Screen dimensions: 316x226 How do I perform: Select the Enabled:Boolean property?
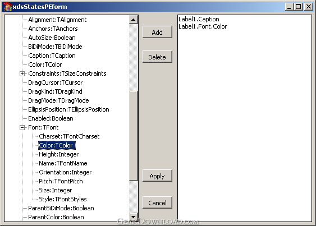click(x=51, y=118)
